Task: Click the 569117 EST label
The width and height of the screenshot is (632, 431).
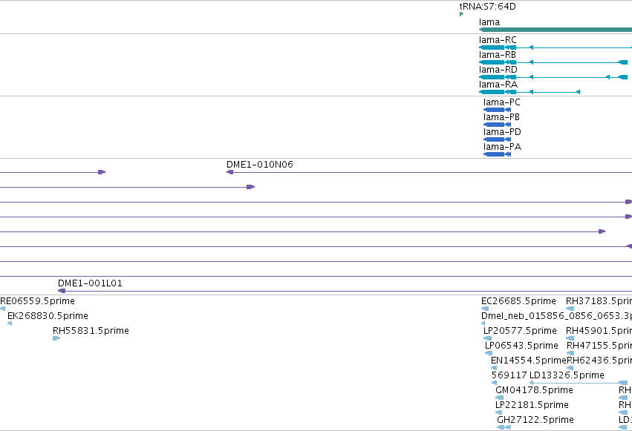Action: [x=509, y=375]
